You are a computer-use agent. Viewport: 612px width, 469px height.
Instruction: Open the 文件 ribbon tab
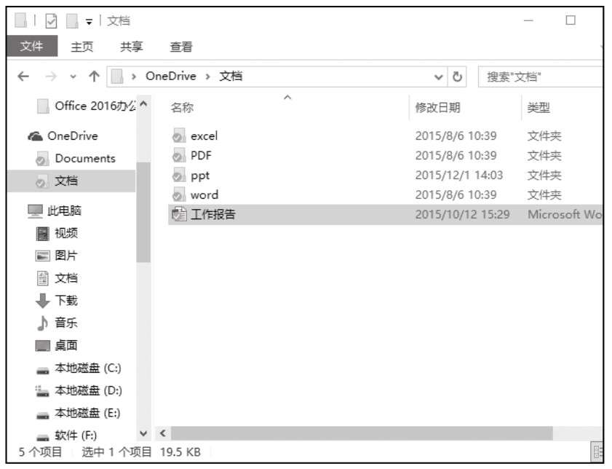(32, 46)
